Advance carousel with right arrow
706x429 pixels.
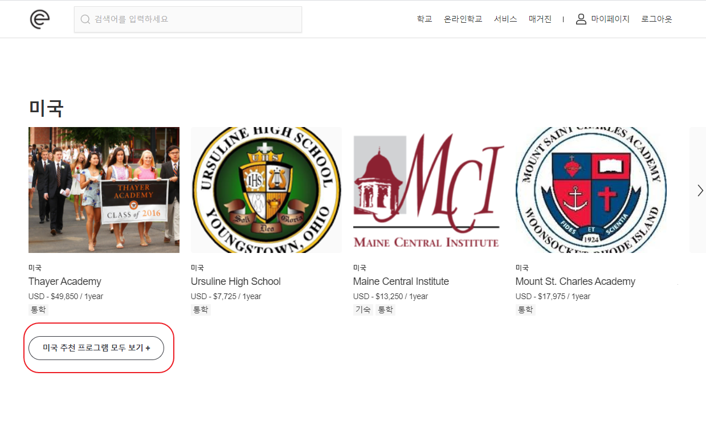(700, 191)
